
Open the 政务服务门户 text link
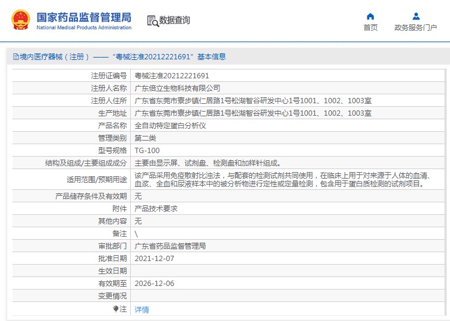pos(416,27)
